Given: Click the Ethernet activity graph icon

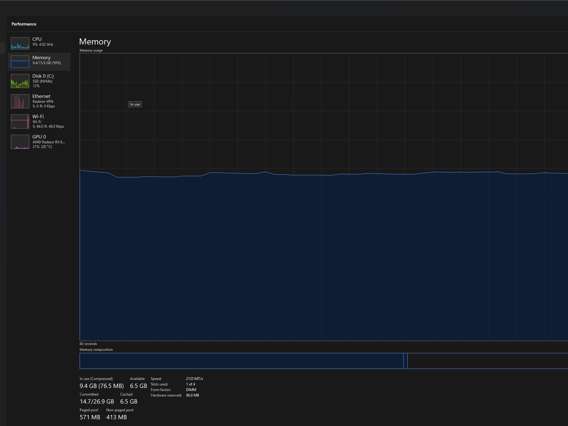Looking at the screenshot, I should pyautogui.click(x=20, y=101).
